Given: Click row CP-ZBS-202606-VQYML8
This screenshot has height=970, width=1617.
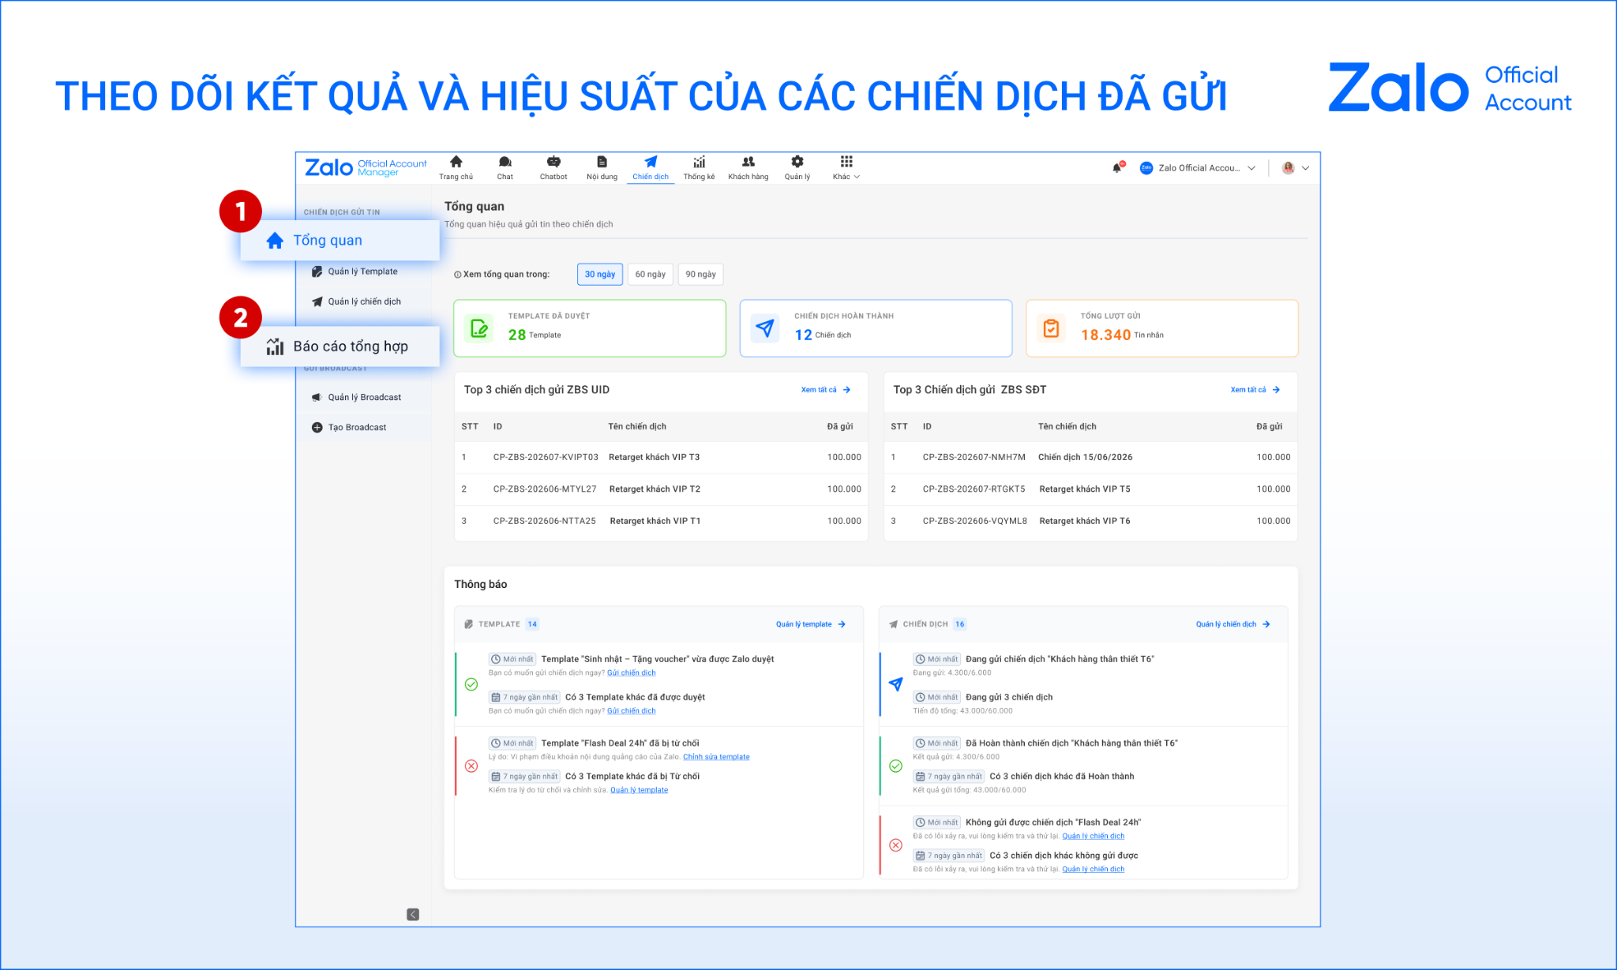Looking at the screenshot, I should (x=1090, y=521).
